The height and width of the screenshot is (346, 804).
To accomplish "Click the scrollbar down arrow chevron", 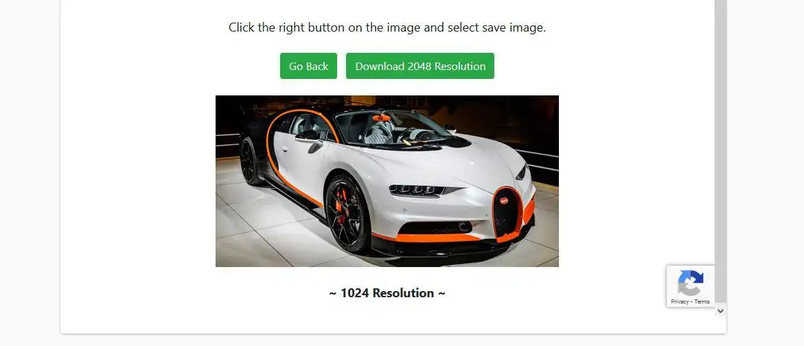I will (x=720, y=310).
